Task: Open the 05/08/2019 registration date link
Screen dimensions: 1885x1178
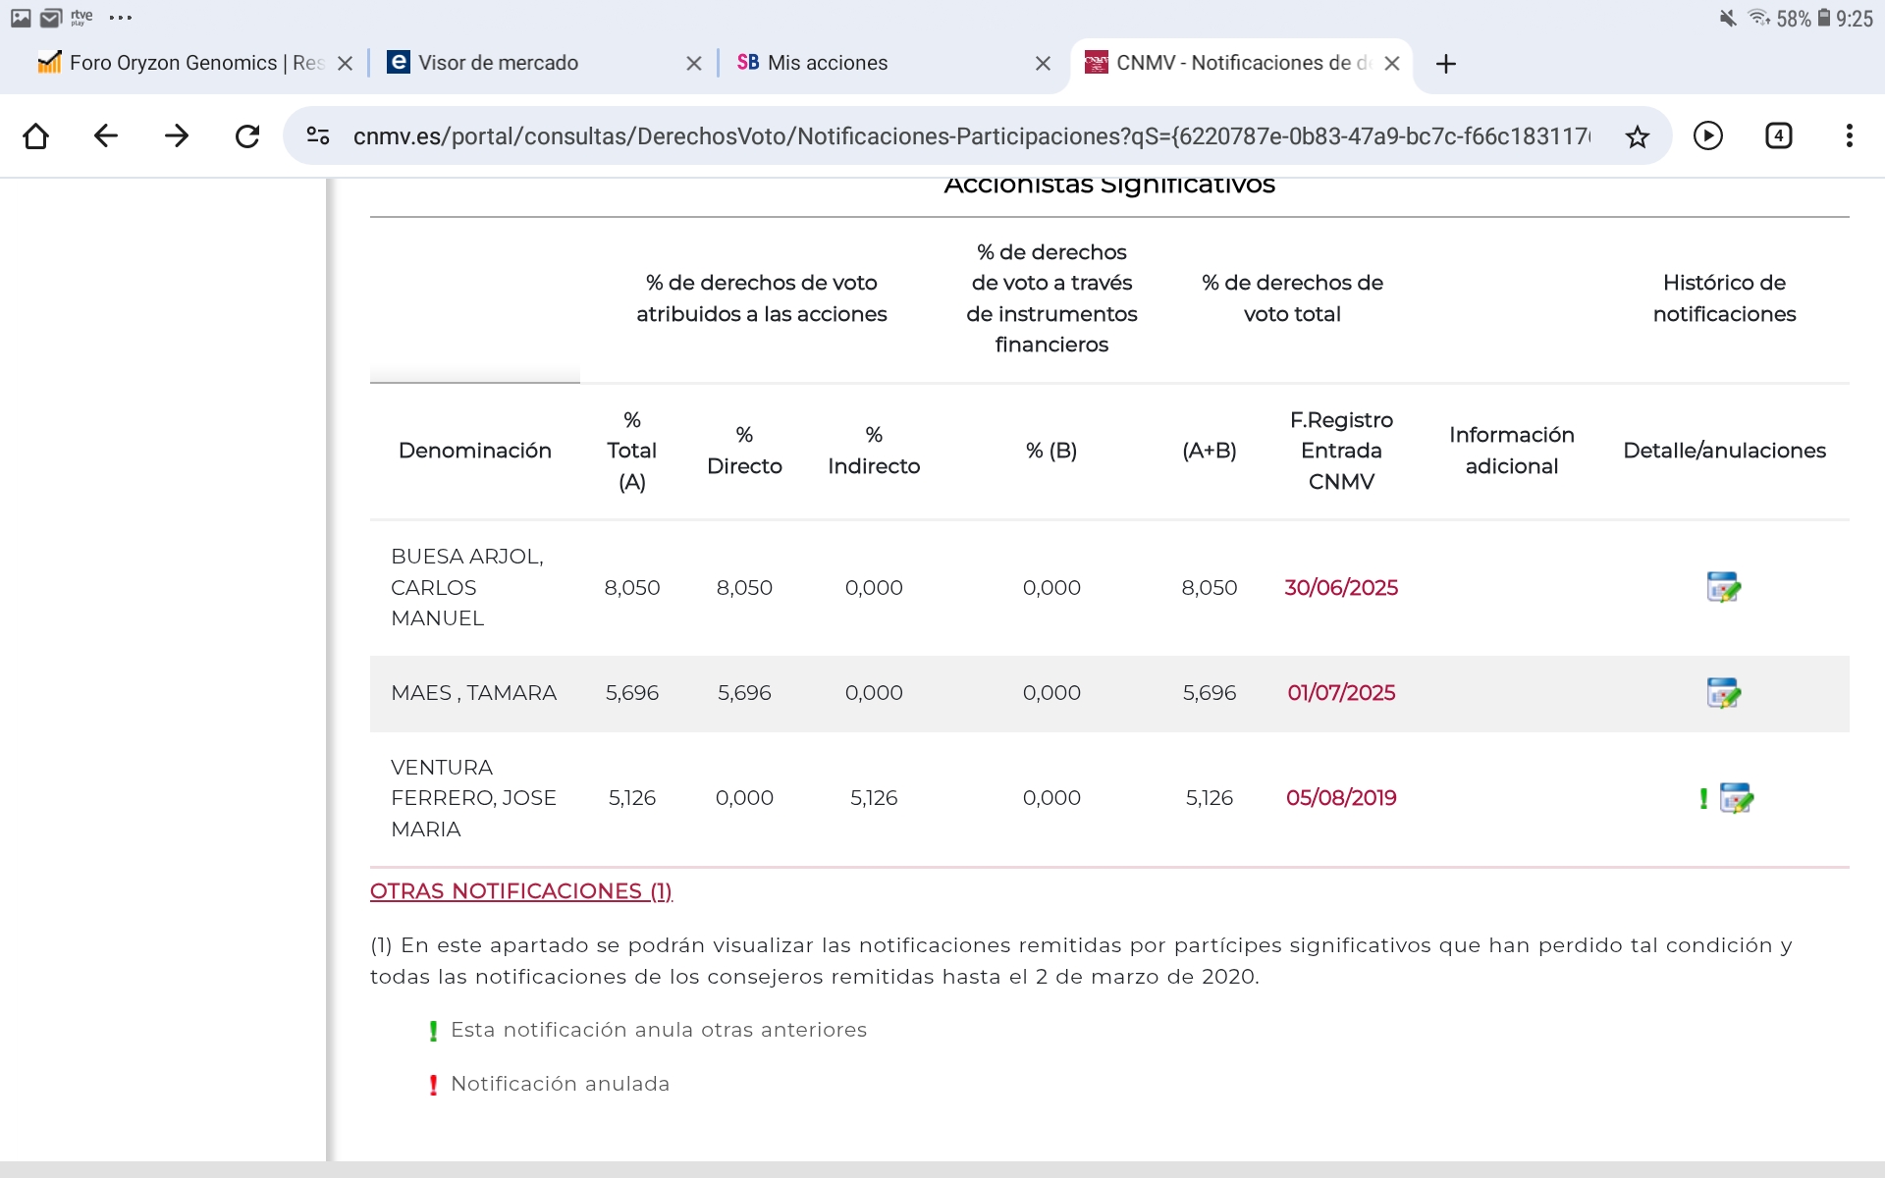Action: 1341,798
